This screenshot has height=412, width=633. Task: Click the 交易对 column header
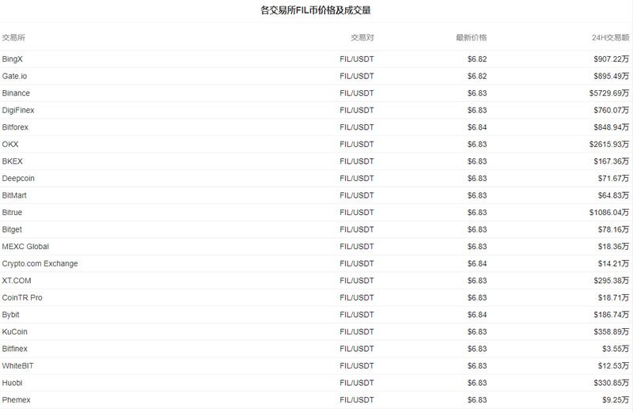point(362,37)
